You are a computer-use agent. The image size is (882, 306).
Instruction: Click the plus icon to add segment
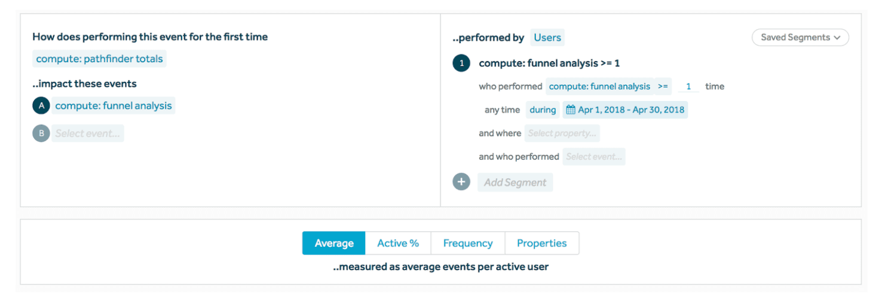461,182
